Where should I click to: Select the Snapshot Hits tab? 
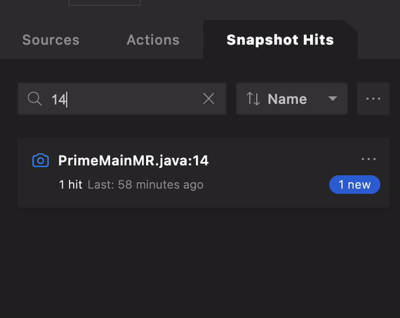tap(280, 40)
